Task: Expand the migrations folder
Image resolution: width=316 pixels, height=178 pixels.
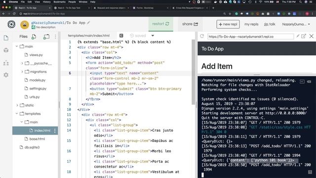Action: [x=22, y=72]
